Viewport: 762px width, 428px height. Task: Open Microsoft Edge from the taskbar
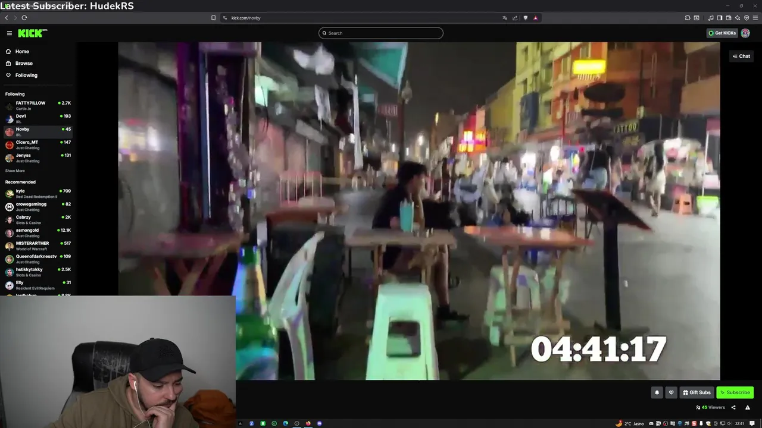pyautogui.click(x=285, y=423)
